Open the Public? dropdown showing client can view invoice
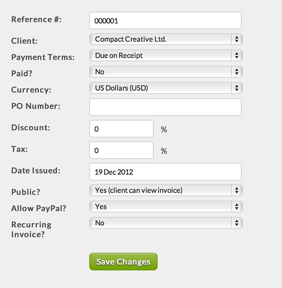Screen dimensions: 282x288 [x=166, y=190]
